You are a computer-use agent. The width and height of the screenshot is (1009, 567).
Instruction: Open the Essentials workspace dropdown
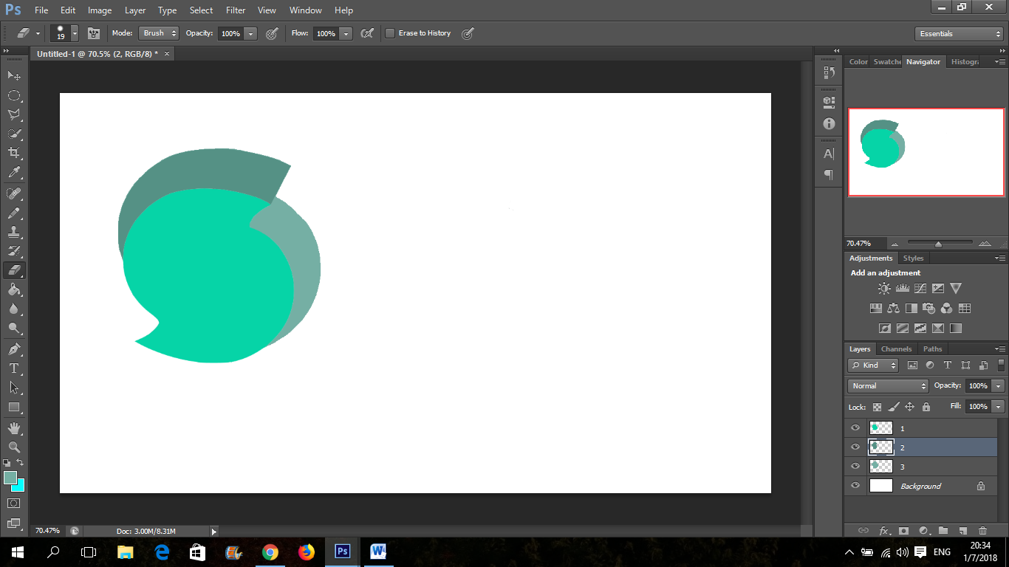959,33
